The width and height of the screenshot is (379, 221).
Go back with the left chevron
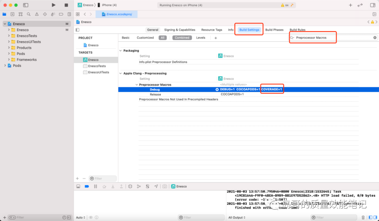pos(85,14)
